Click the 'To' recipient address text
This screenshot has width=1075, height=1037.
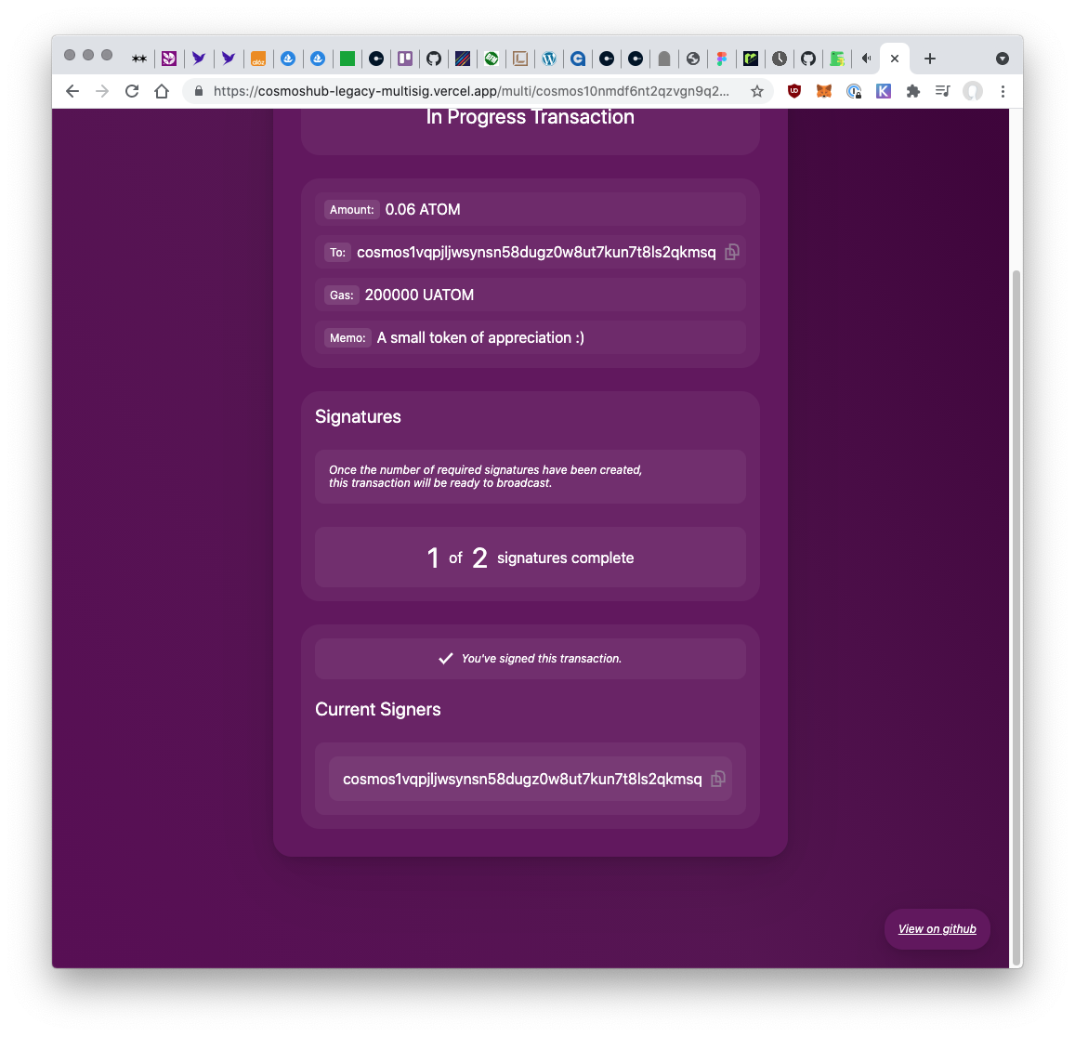click(x=536, y=253)
